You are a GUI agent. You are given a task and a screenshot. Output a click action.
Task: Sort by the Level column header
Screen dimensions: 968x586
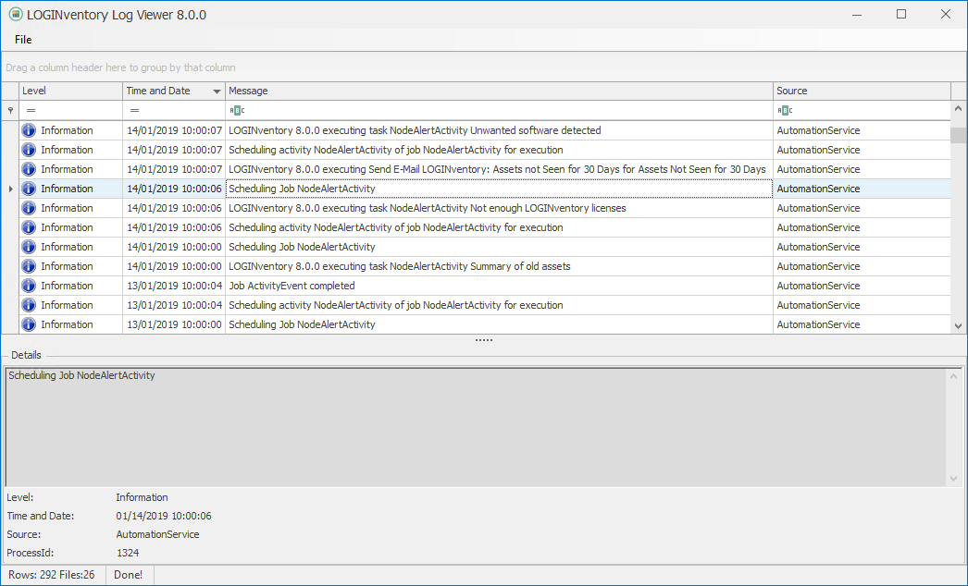(70, 91)
